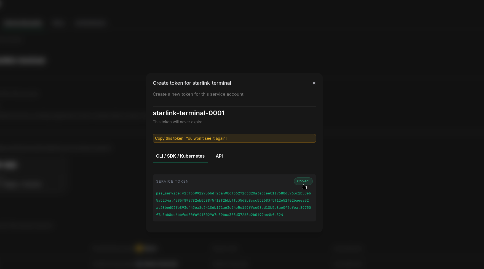Image resolution: width=484 pixels, height=269 pixels.
Task: Select the CLI / SDK / Kubernetes tab
Action: [180, 156]
